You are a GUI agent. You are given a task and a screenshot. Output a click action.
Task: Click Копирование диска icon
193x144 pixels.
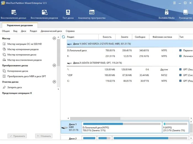[4, 71]
